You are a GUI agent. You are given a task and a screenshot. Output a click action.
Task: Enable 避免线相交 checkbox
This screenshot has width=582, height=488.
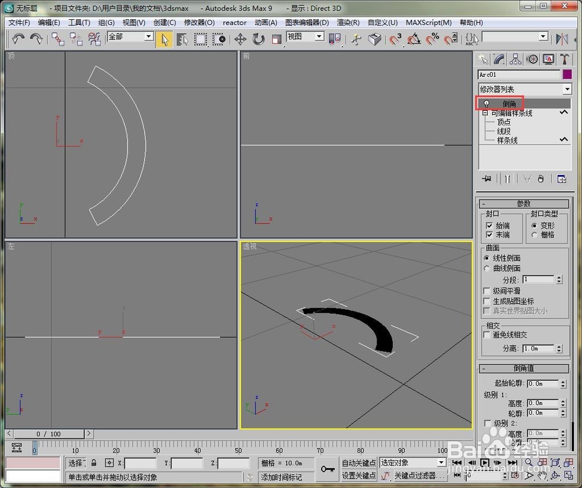click(x=486, y=335)
